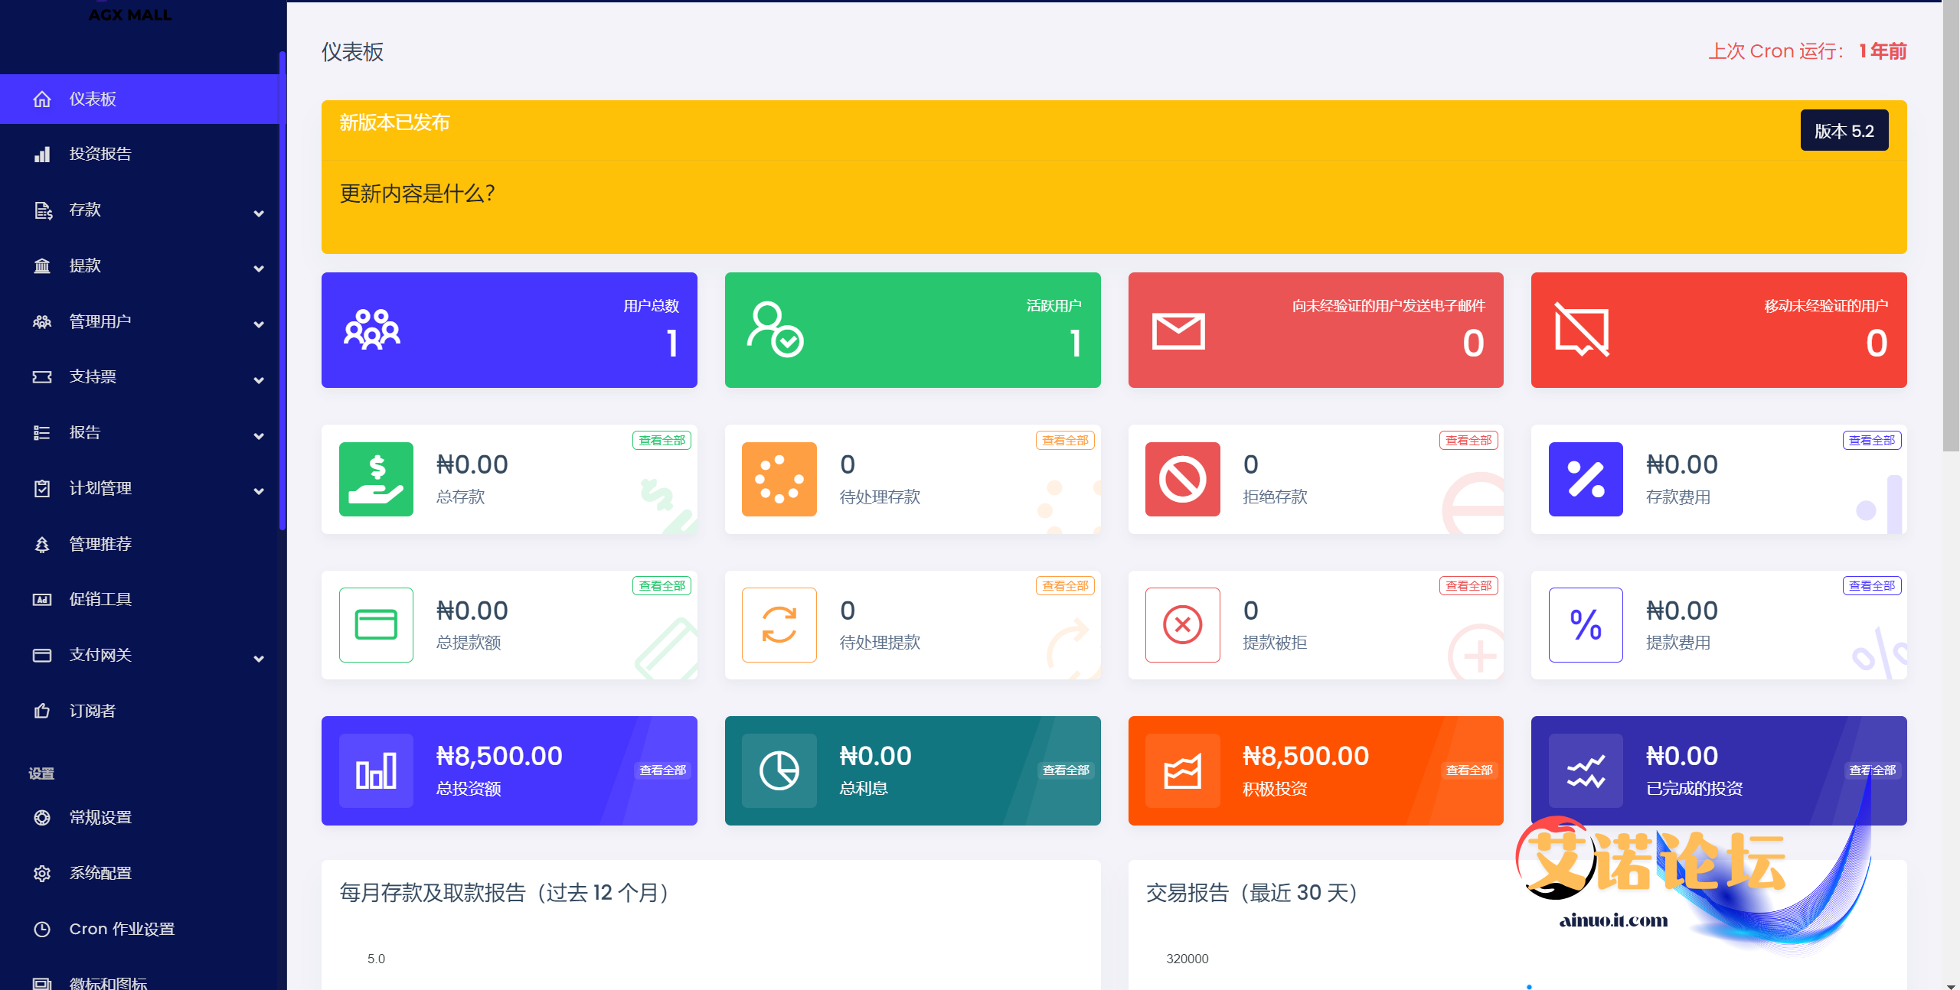Click the red rejected deposits ban icon
Viewport: 1960px width, 990px height.
1182,480
